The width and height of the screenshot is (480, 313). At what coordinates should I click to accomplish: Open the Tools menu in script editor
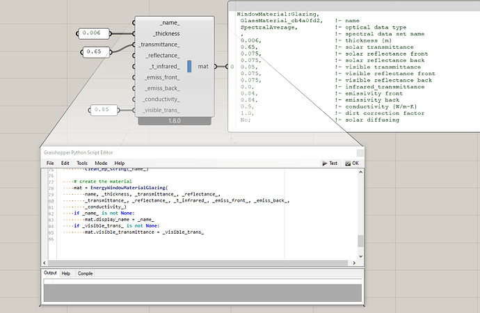point(81,163)
